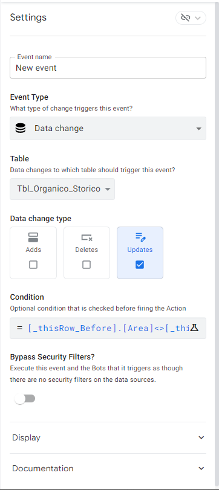This screenshot has width=219, height=490.
Task: Open the Tbl_Organico_Storico table dropdown
Action: click(x=62, y=189)
